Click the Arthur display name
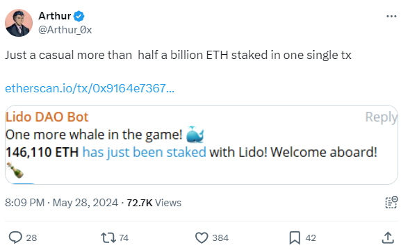Image resolution: width=401 pixels, height=250 pixels. pos(55,16)
